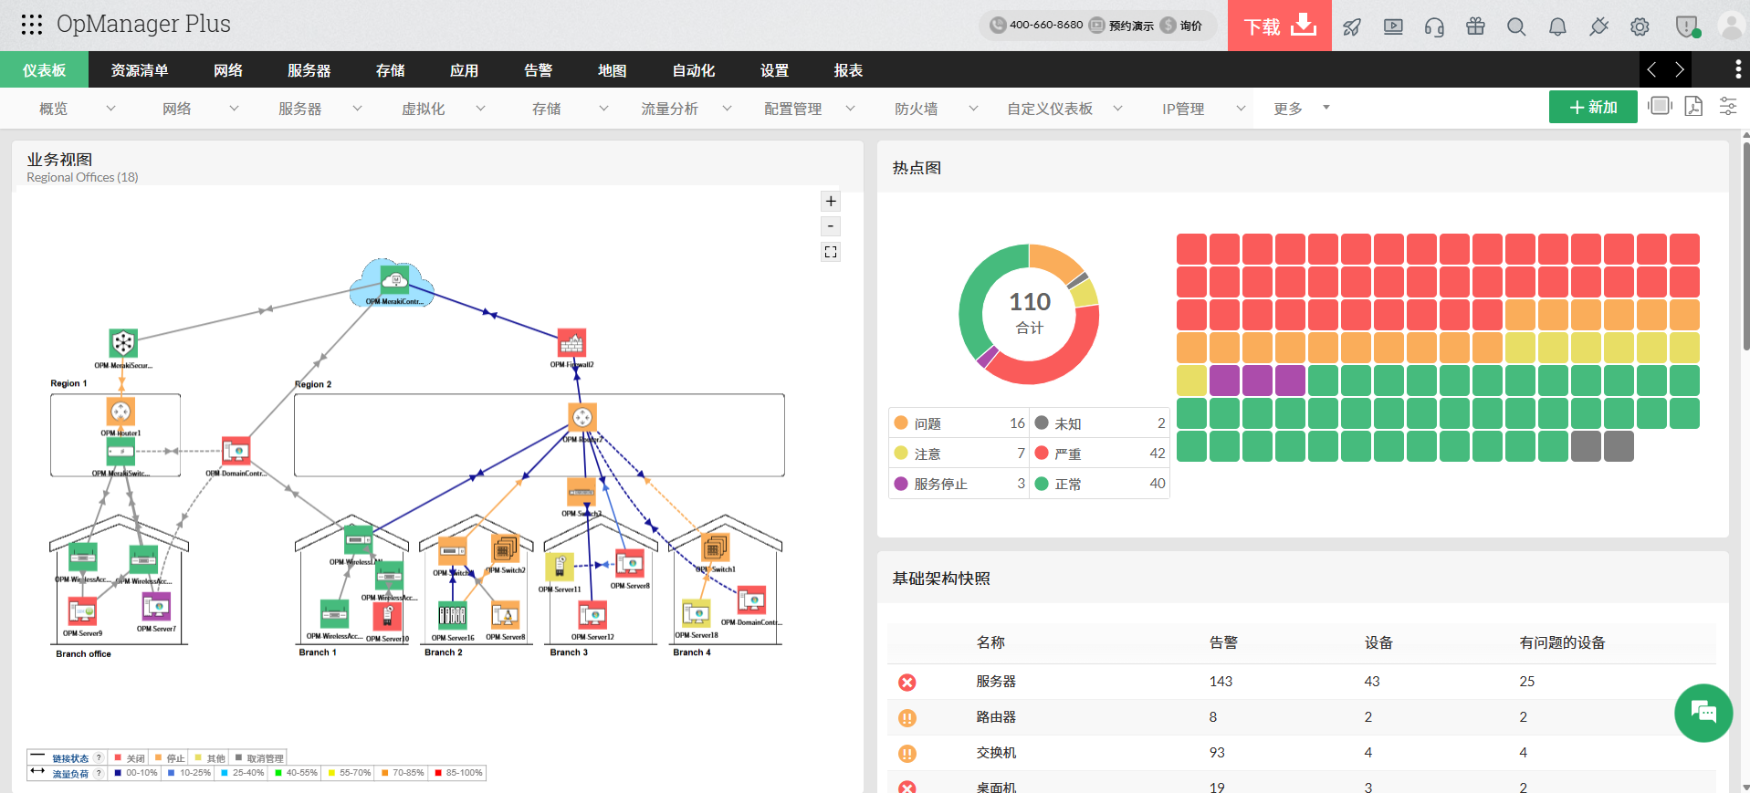
Task: Expand the 流量分析 dropdown
Action: 727,109
